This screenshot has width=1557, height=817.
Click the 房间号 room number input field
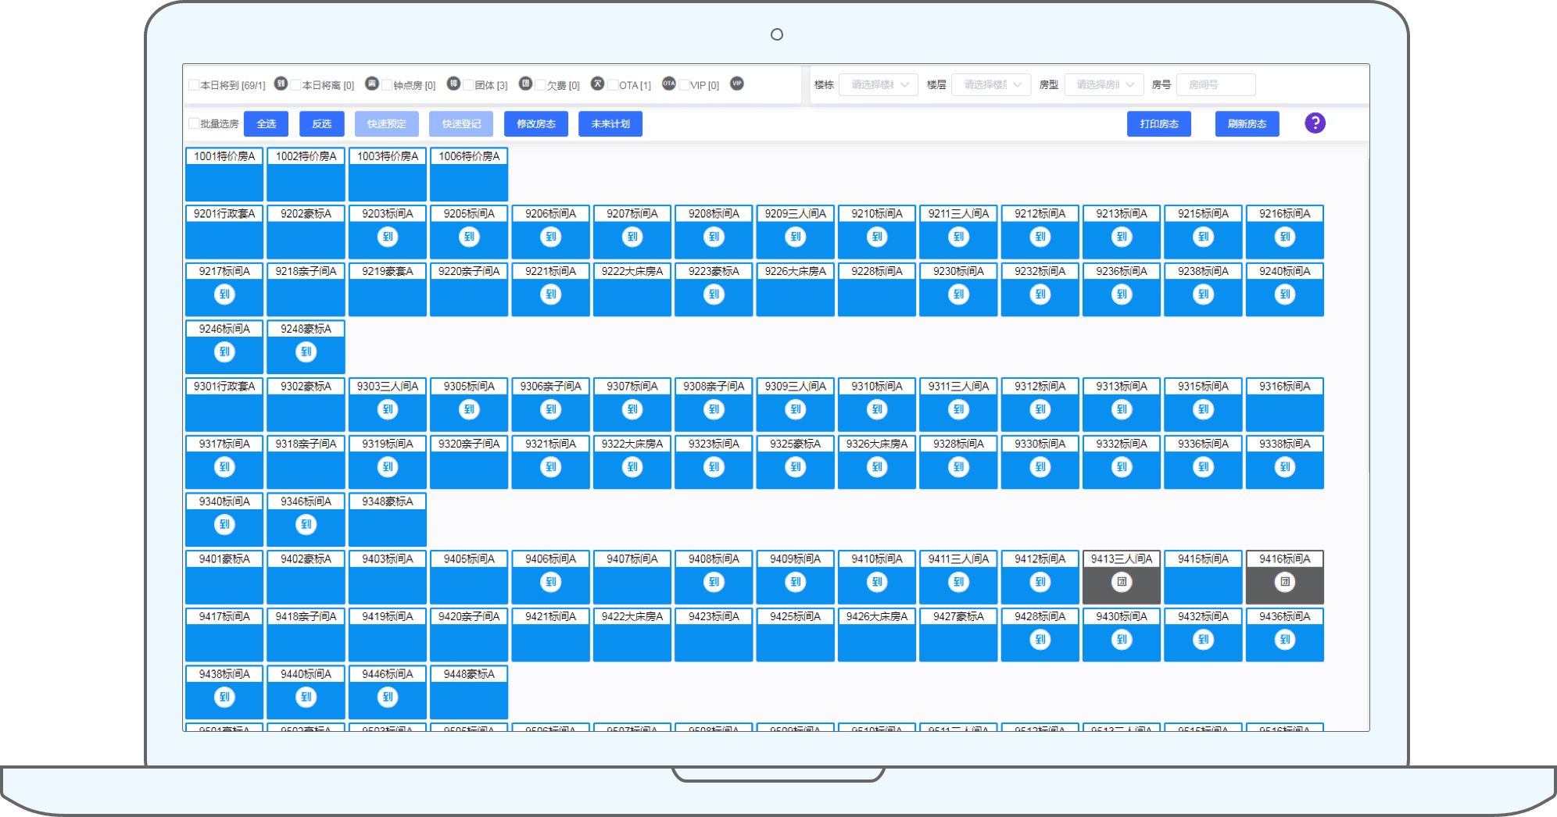pos(1215,85)
